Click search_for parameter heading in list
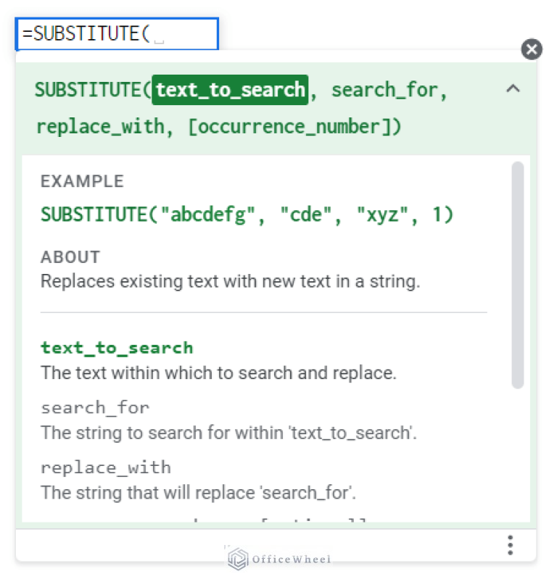557x587 pixels. [95, 408]
